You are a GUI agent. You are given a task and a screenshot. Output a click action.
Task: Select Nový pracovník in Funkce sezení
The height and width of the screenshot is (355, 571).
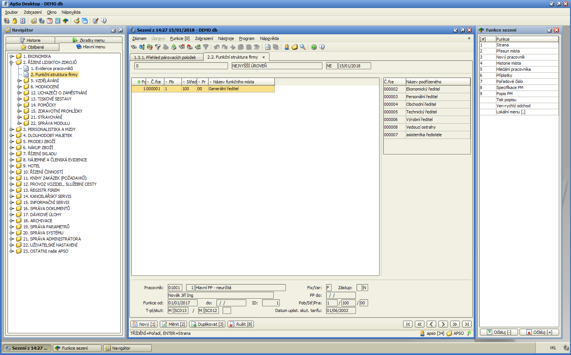click(x=519, y=57)
